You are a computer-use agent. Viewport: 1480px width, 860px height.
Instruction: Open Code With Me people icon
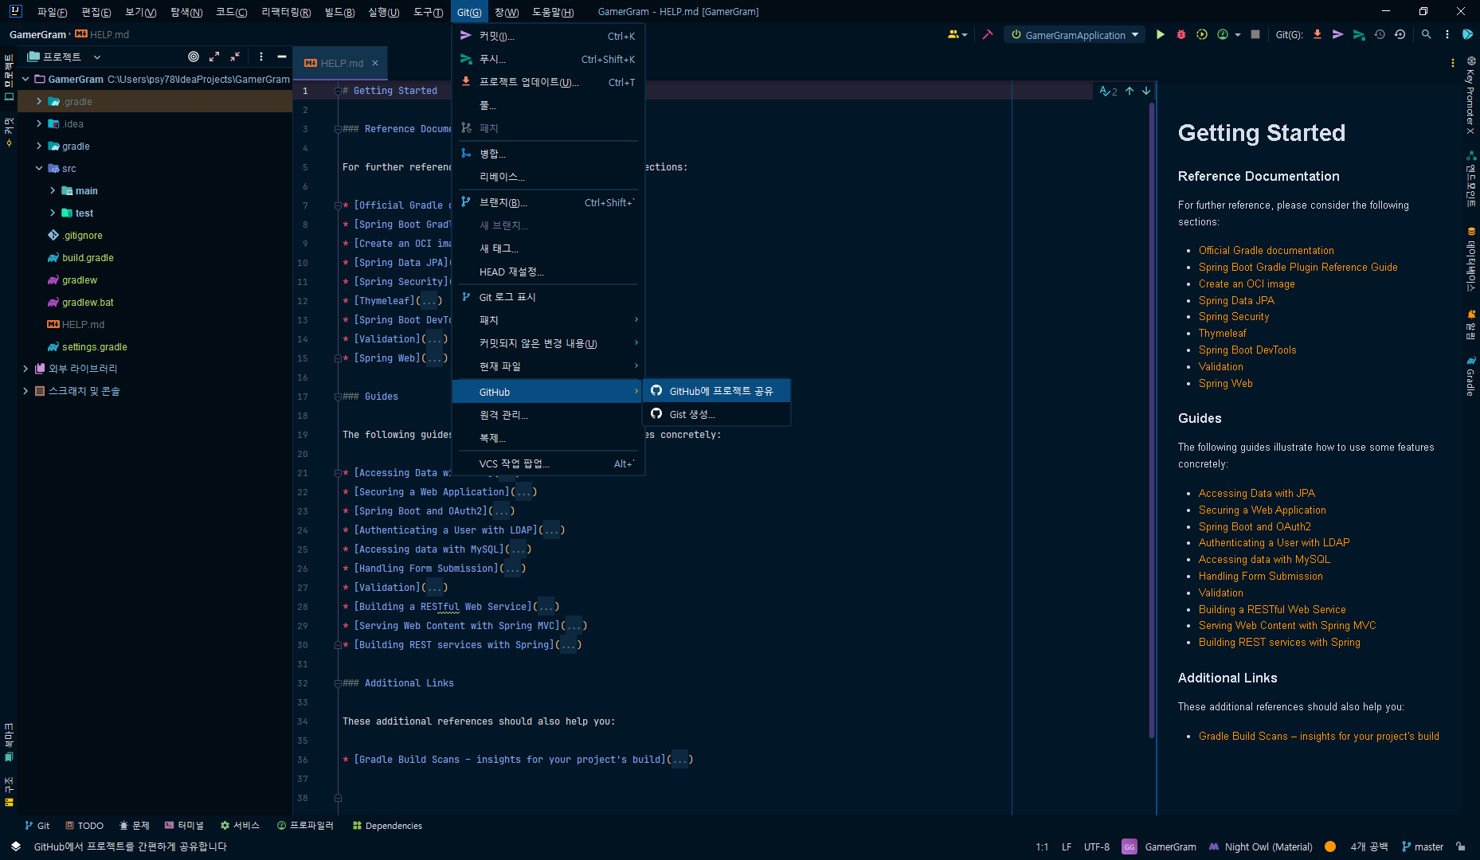(957, 34)
